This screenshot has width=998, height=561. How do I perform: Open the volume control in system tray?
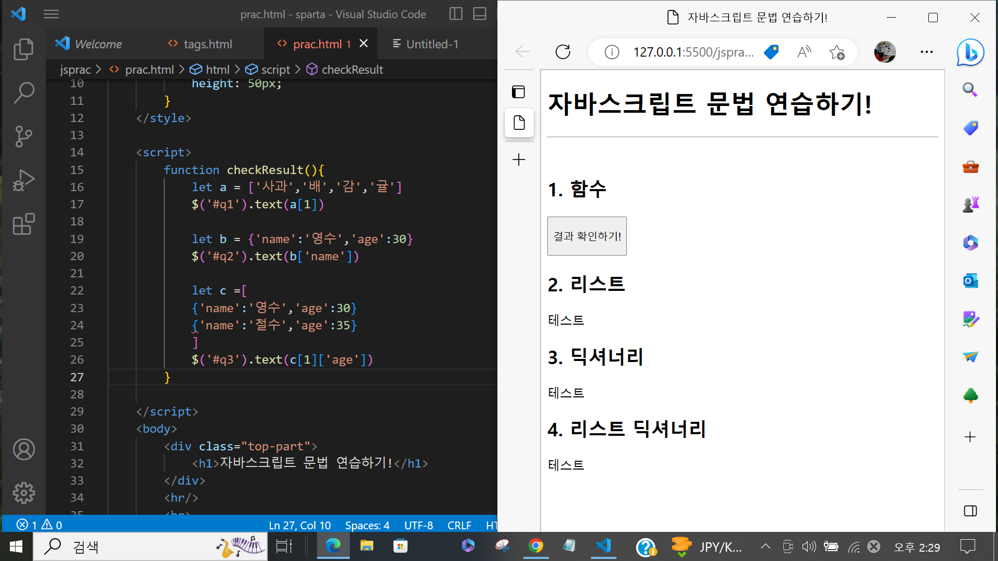(x=809, y=546)
